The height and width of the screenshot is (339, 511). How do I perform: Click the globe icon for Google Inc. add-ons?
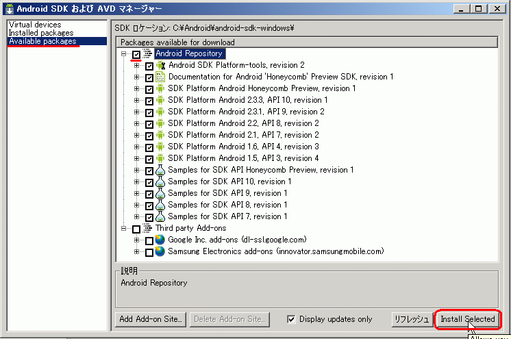point(160,240)
